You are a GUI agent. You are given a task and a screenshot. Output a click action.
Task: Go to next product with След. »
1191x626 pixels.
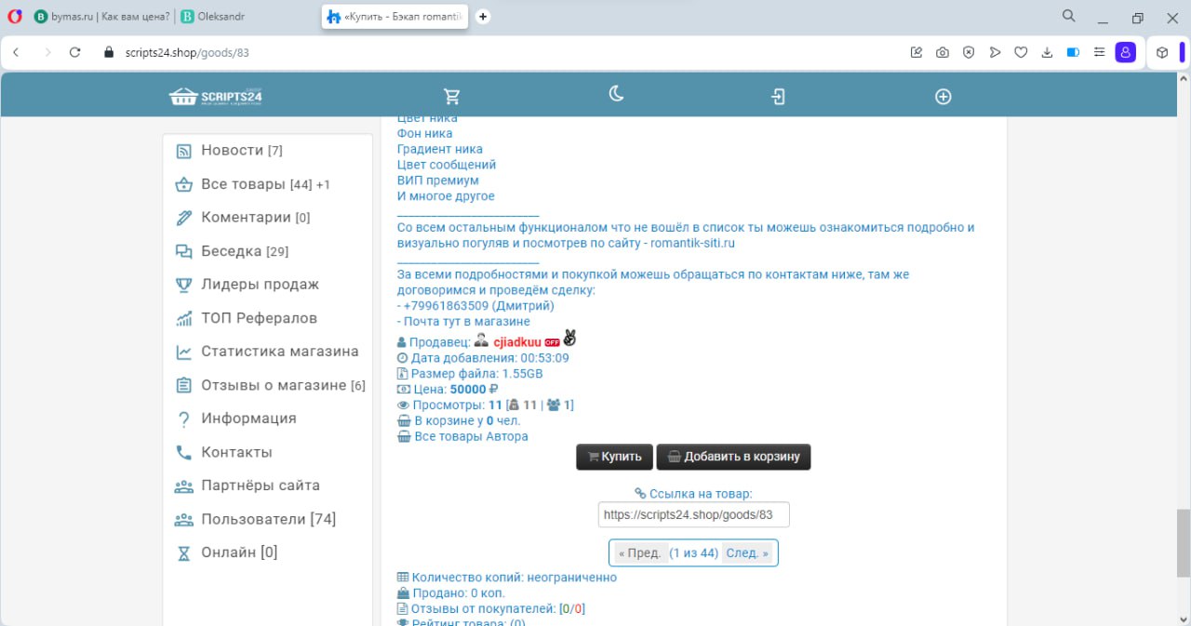(747, 553)
